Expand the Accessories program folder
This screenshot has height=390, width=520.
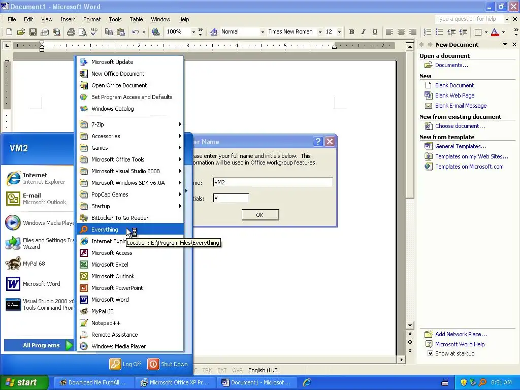click(x=131, y=136)
